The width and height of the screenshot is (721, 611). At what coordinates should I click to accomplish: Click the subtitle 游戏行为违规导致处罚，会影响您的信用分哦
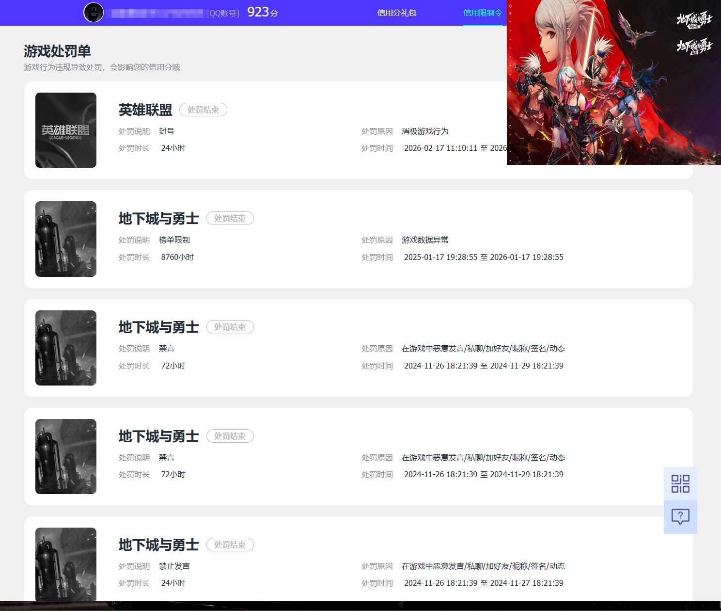click(102, 67)
